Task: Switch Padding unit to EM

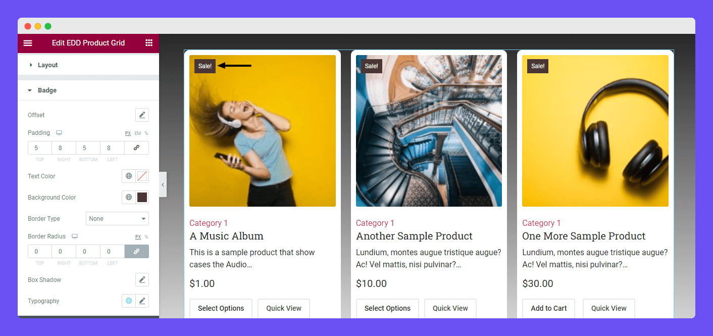Action: 137,133
